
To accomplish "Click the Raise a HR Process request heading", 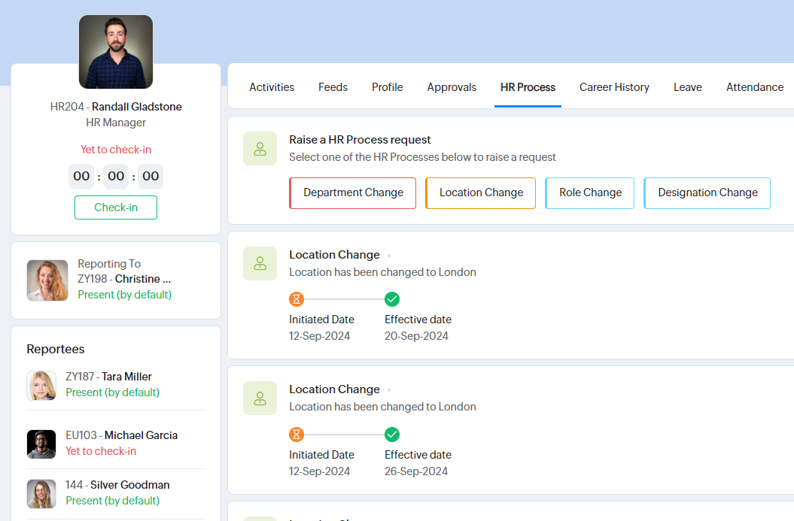I will coord(360,140).
